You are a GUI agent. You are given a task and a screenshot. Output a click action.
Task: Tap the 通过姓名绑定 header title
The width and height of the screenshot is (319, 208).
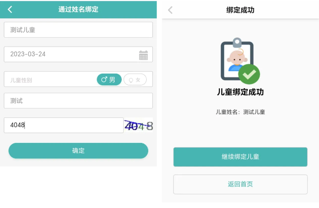tap(78, 9)
